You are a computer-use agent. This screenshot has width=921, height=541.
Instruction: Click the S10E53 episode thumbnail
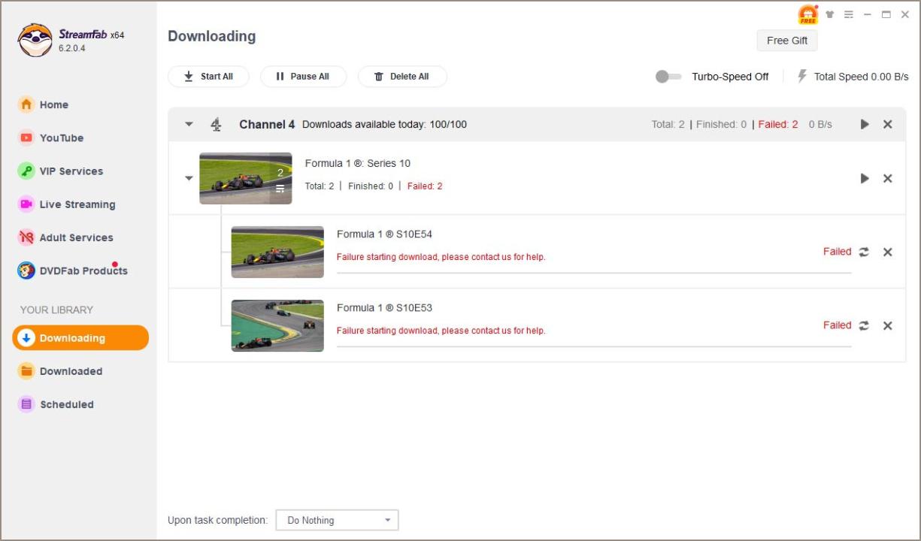tap(277, 325)
